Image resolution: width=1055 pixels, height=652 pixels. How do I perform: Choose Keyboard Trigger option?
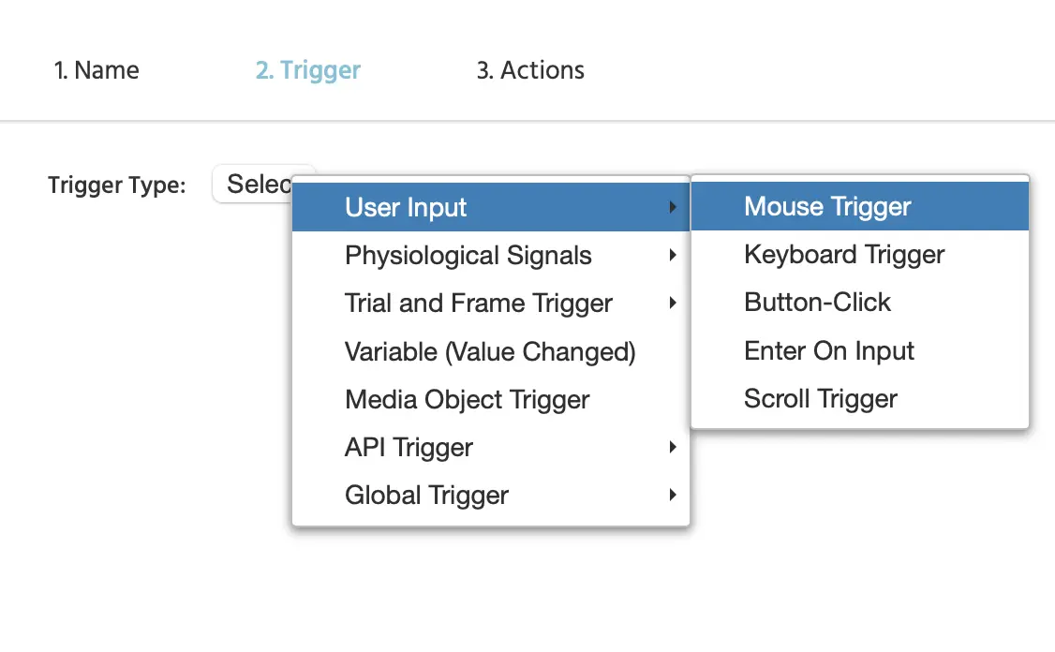pos(844,255)
